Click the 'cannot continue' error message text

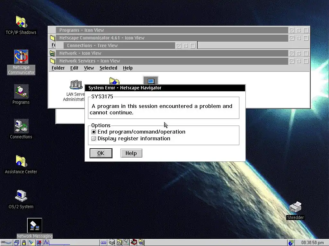[x=111, y=112]
